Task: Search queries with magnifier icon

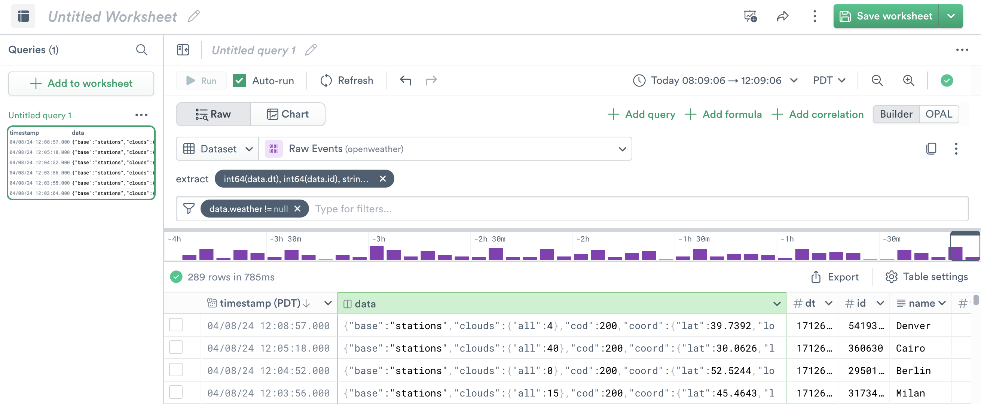Action: [x=142, y=50]
